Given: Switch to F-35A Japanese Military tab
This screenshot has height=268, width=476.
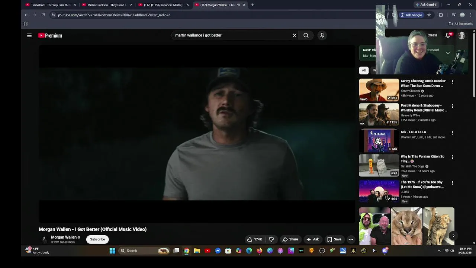Looking at the screenshot, I should [163, 5].
